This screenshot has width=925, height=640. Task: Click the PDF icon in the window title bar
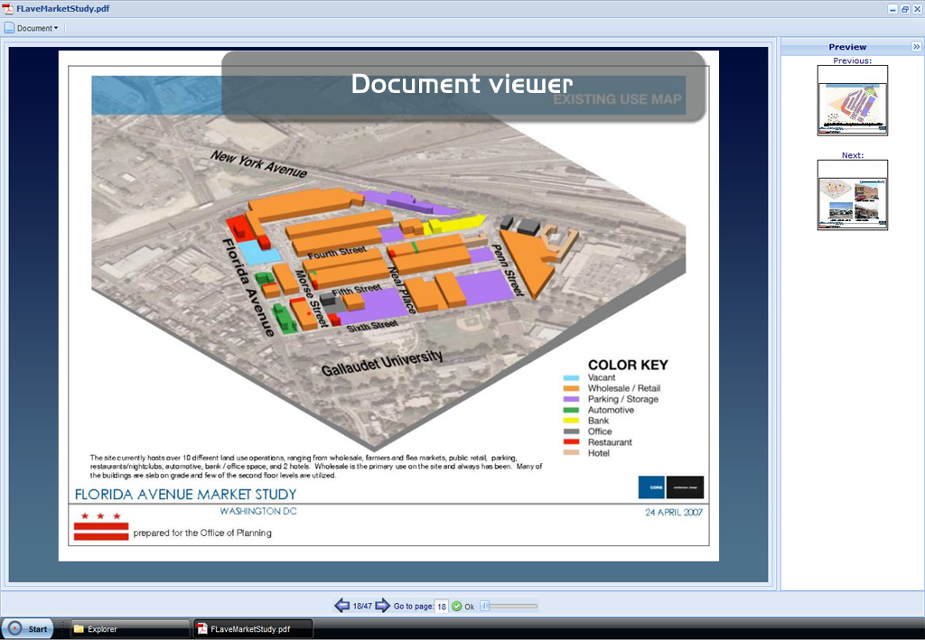point(8,7)
